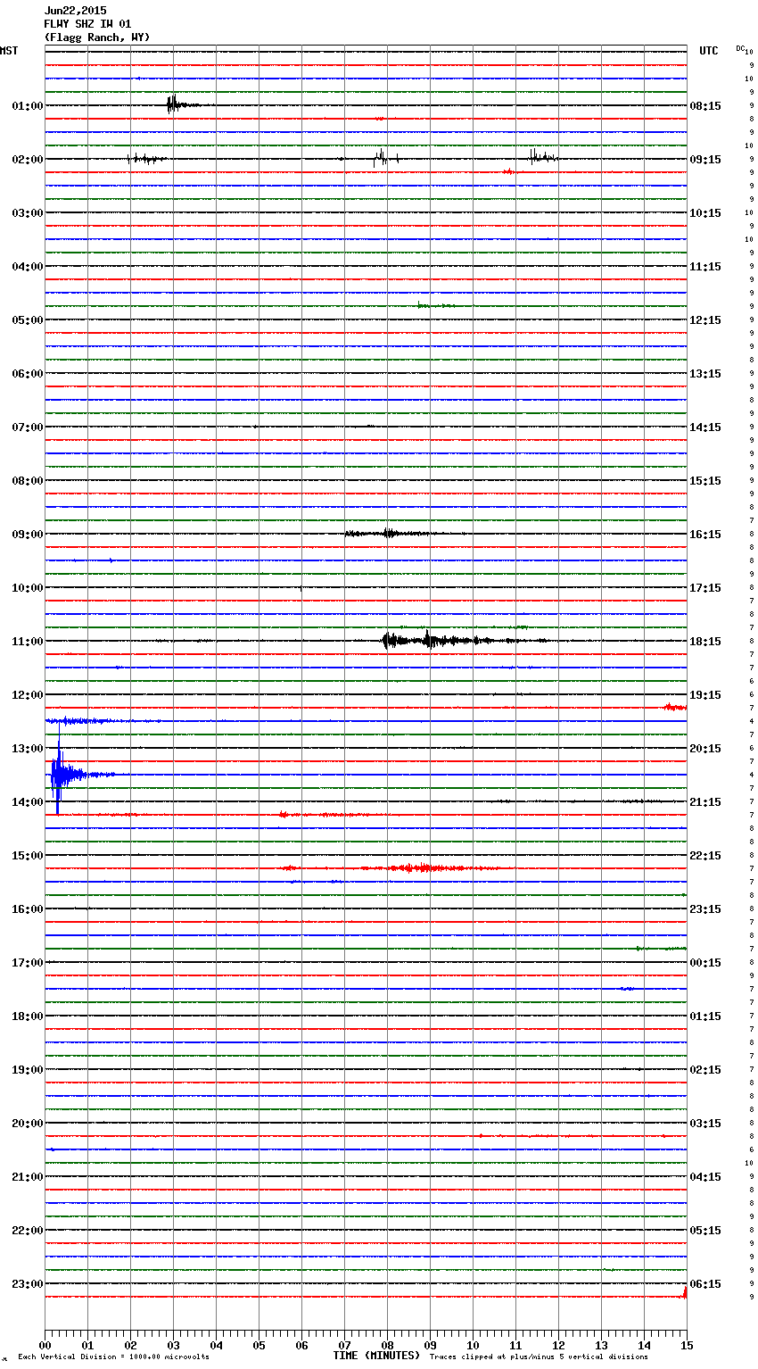The height and width of the screenshot is (1369, 758).
Task: Click the '04:15' UTC time label
Action: click(705, 1177)
